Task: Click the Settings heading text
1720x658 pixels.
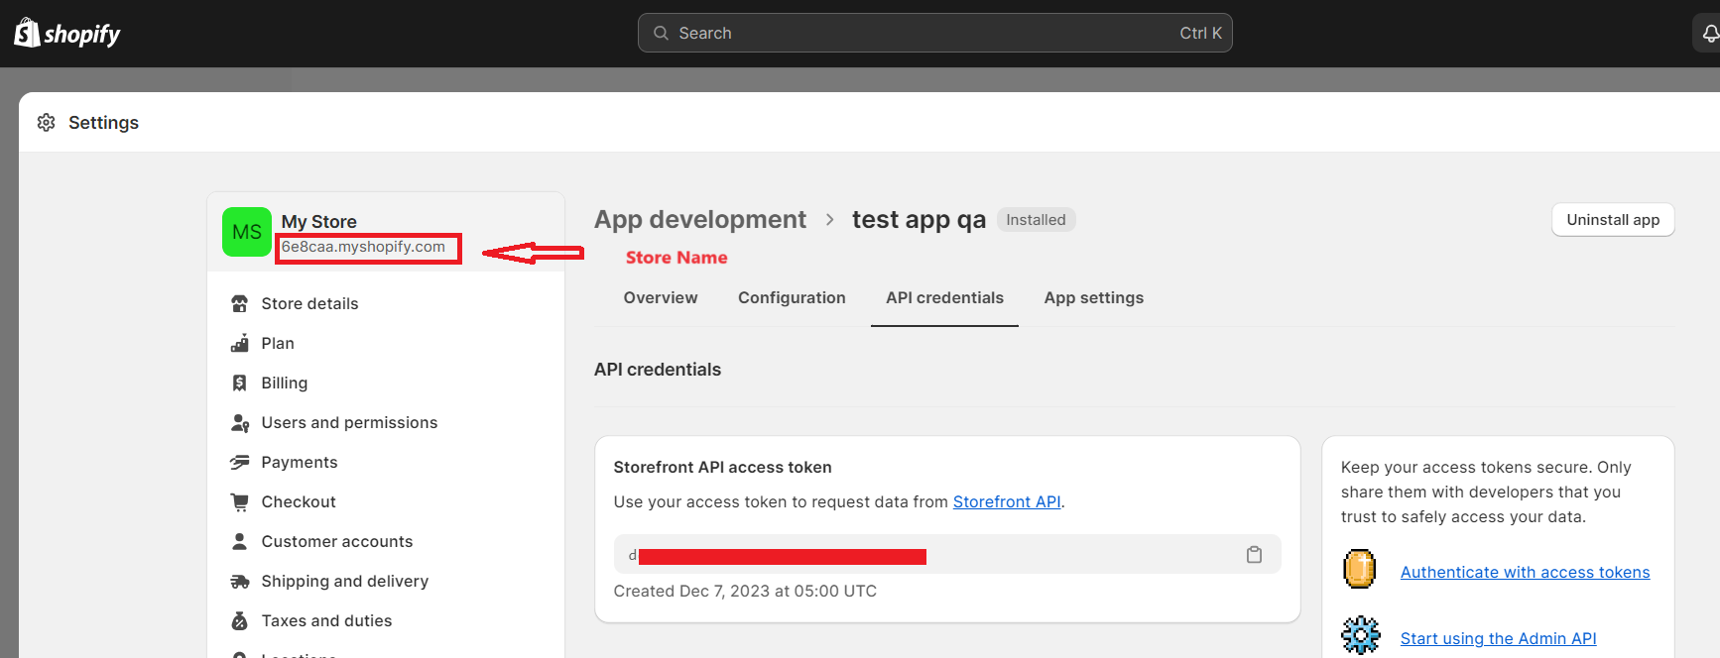Action: point(103,122)
